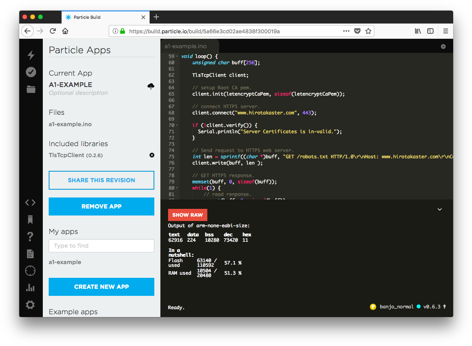Signal the device using the lightbulb icon
This screenshot has width=472, height=346.
point(445,306)
